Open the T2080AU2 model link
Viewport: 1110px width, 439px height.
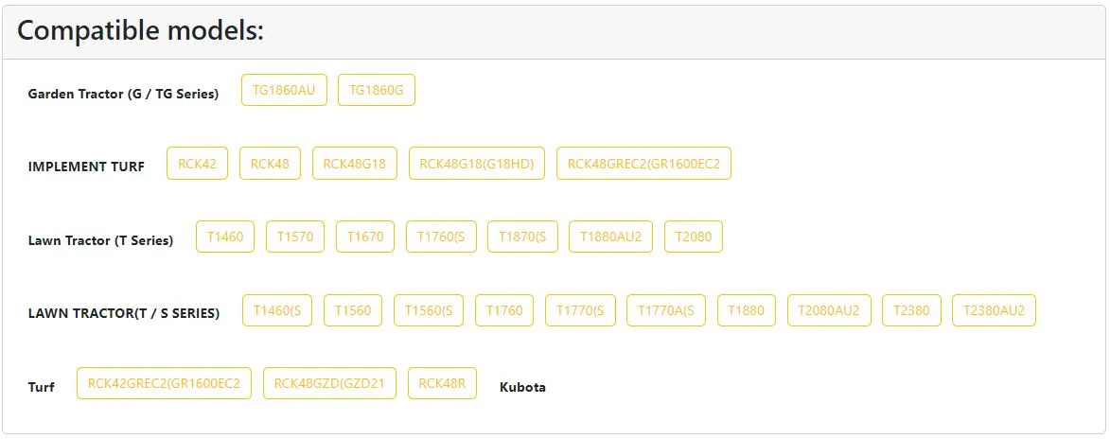(829, 310)
